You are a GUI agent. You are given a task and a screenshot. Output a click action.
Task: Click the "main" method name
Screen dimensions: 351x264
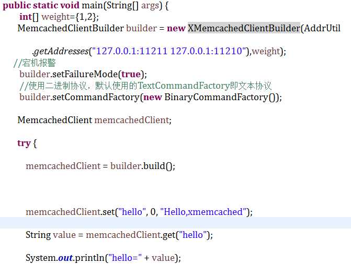92,5
